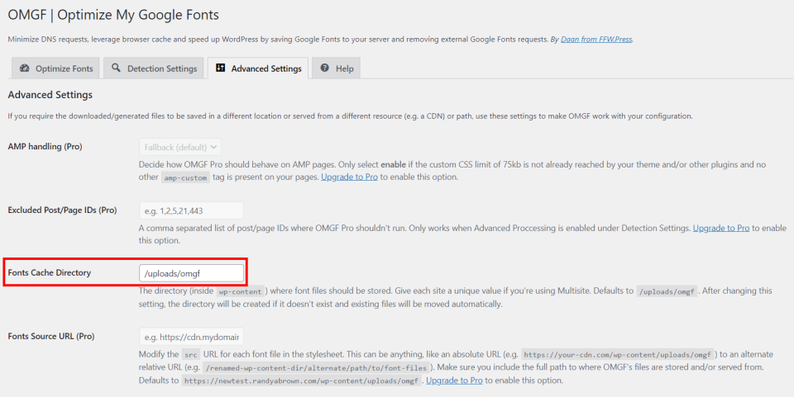Click the speedometer icon on Optimize Fonts tab
This screenshot has height=397, width=794.
pyautogui.click(x=25, y=69)
